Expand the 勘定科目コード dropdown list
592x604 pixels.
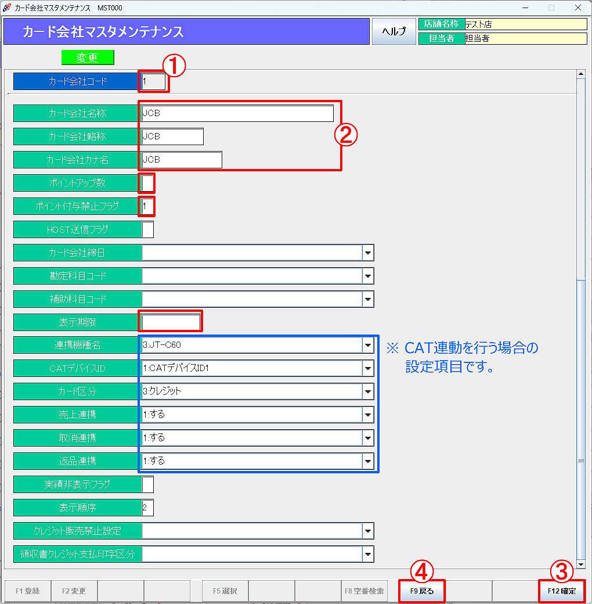point(368,276)
